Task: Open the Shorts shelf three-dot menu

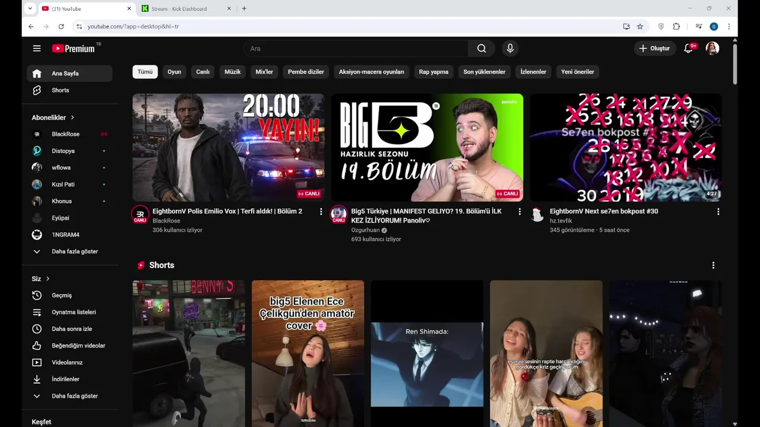Action: click(x=713, y=265)
